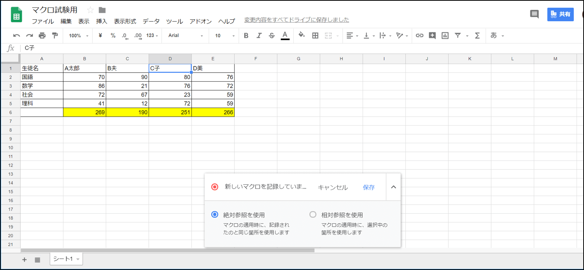Image resolution: width=584 pixels, height=270 pixels.
Task: Select the 相対参照を使用 radio button
Action: coord(313,215)
